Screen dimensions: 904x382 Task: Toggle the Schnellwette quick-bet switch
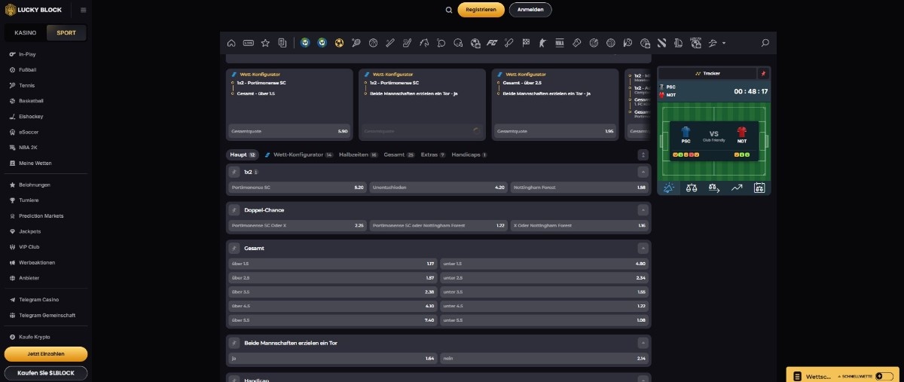[883, 375]
